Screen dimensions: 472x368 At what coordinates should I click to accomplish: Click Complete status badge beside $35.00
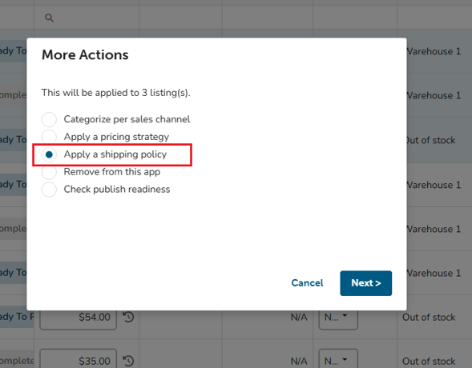17,359
